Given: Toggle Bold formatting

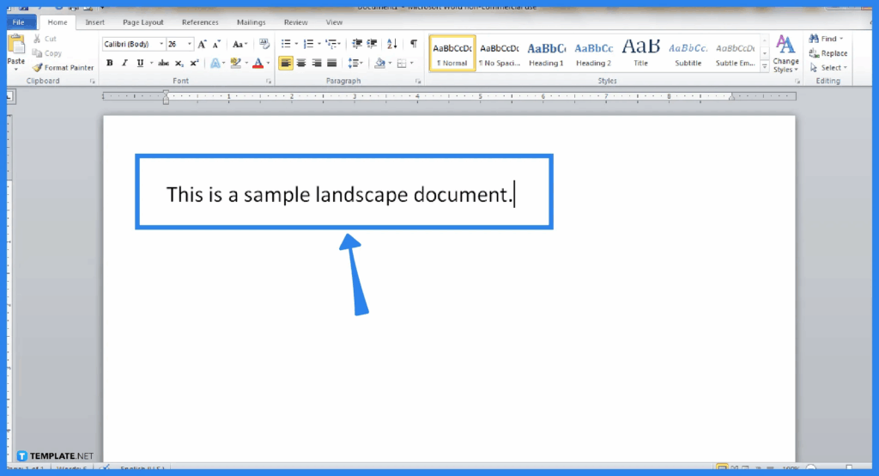Looking at the screenshot, I should [x=110, y=63].
